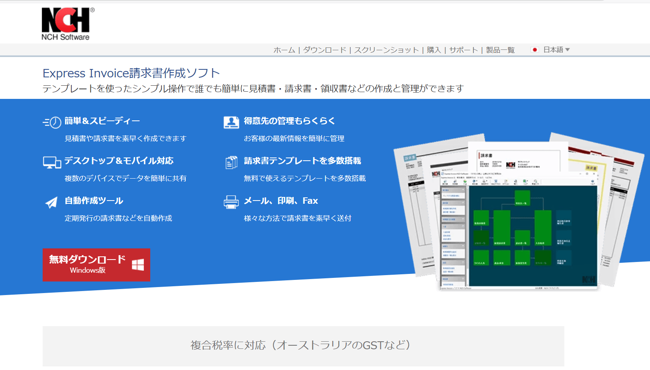Screen dimensions: 650x370
Task: Click the clock icon beside 簡単&スピーディー
Action: (x=52, y=122)
